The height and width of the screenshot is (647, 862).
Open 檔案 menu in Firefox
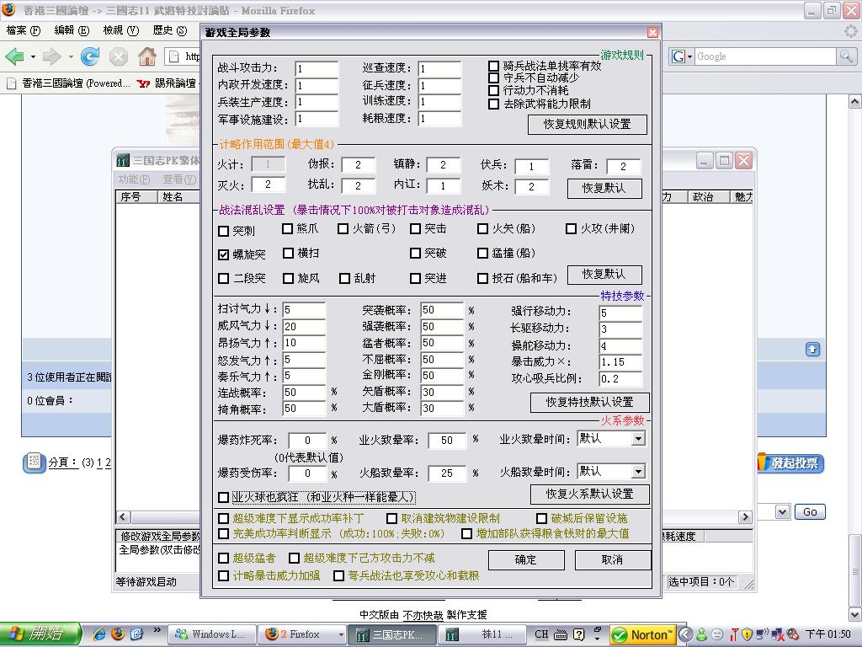23,30
